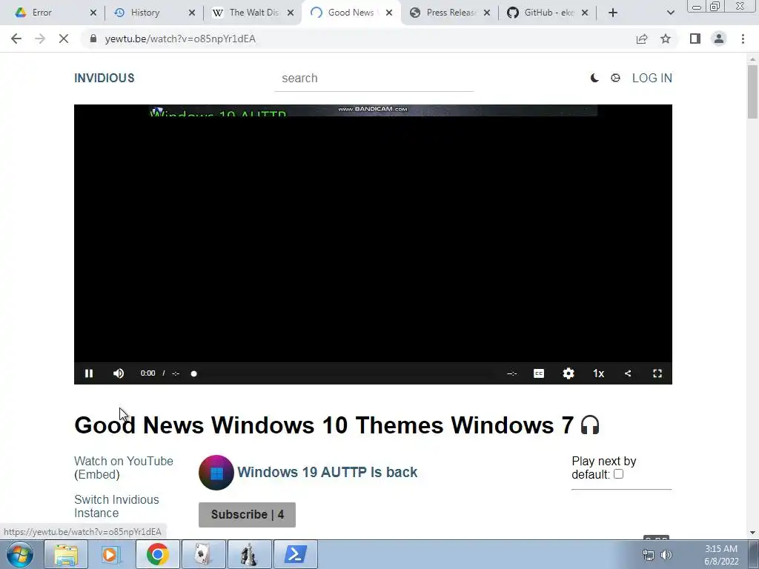Click scrollbar down arrow

[x=752, y=533]
